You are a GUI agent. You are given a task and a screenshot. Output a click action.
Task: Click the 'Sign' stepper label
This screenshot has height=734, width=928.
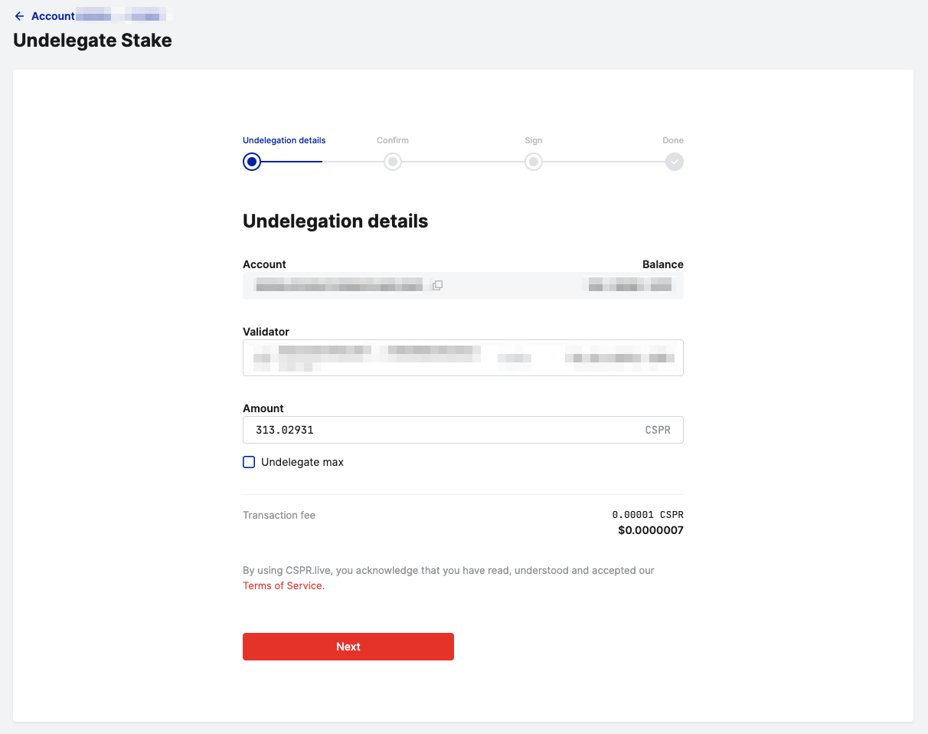tap(534, 140)
